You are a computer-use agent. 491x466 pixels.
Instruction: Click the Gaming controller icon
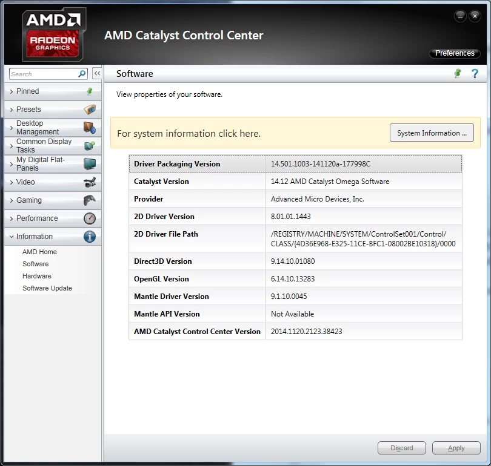90,200
